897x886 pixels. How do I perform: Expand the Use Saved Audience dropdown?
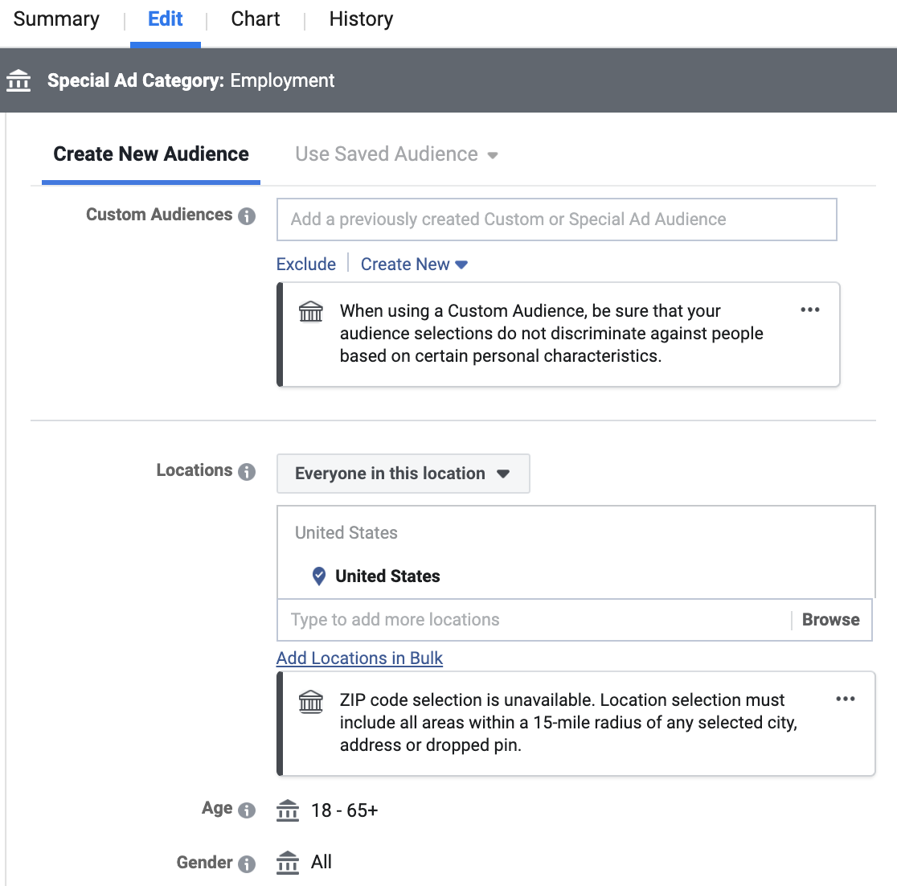(x=397, y=154)
